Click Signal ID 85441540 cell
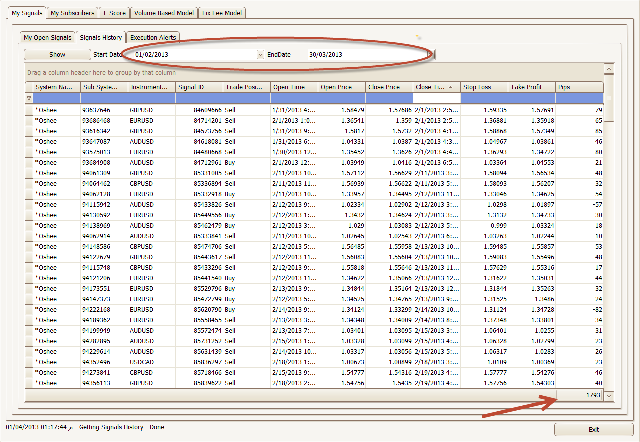 [199, 278]
